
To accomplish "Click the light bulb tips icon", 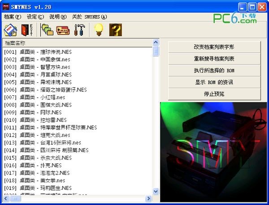I will click(x=99, y=30).
